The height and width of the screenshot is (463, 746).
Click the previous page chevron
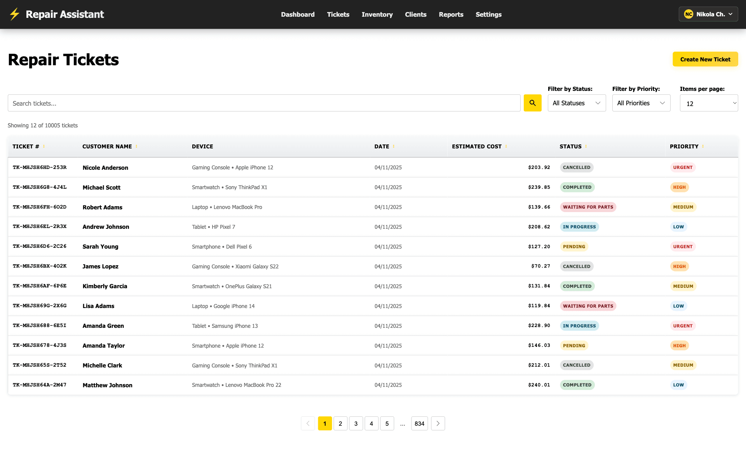pyautogui.click(x=308, y=423)
